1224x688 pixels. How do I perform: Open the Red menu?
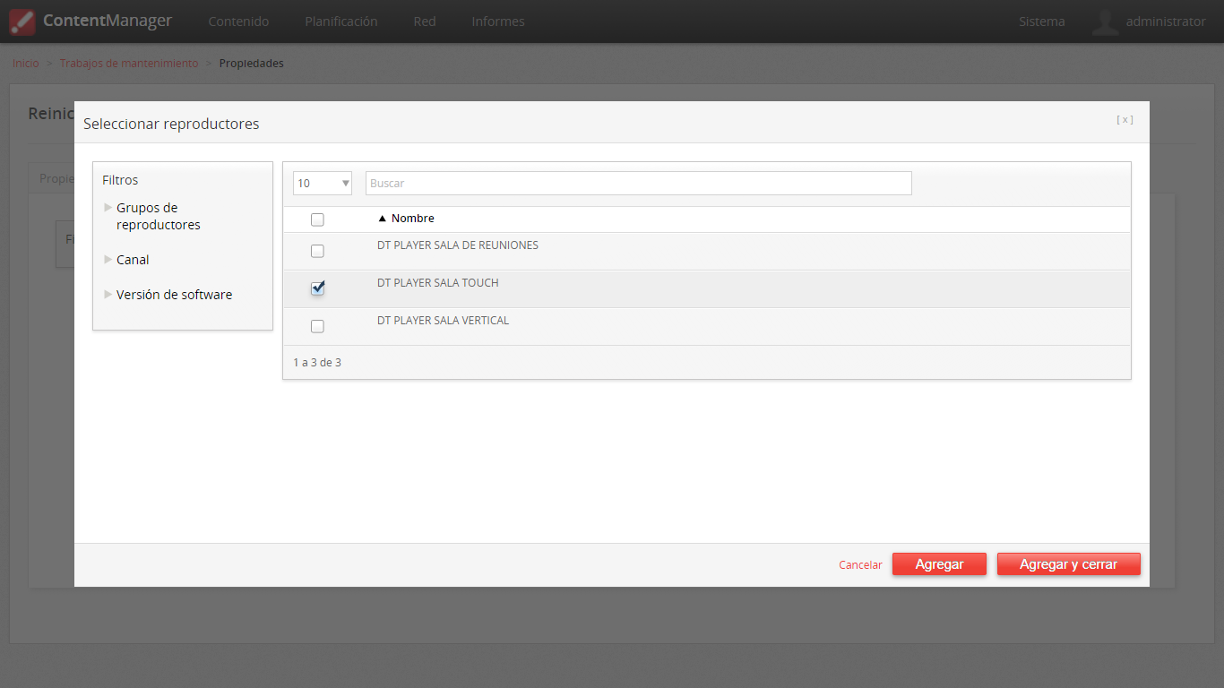[x=425, y=21]
